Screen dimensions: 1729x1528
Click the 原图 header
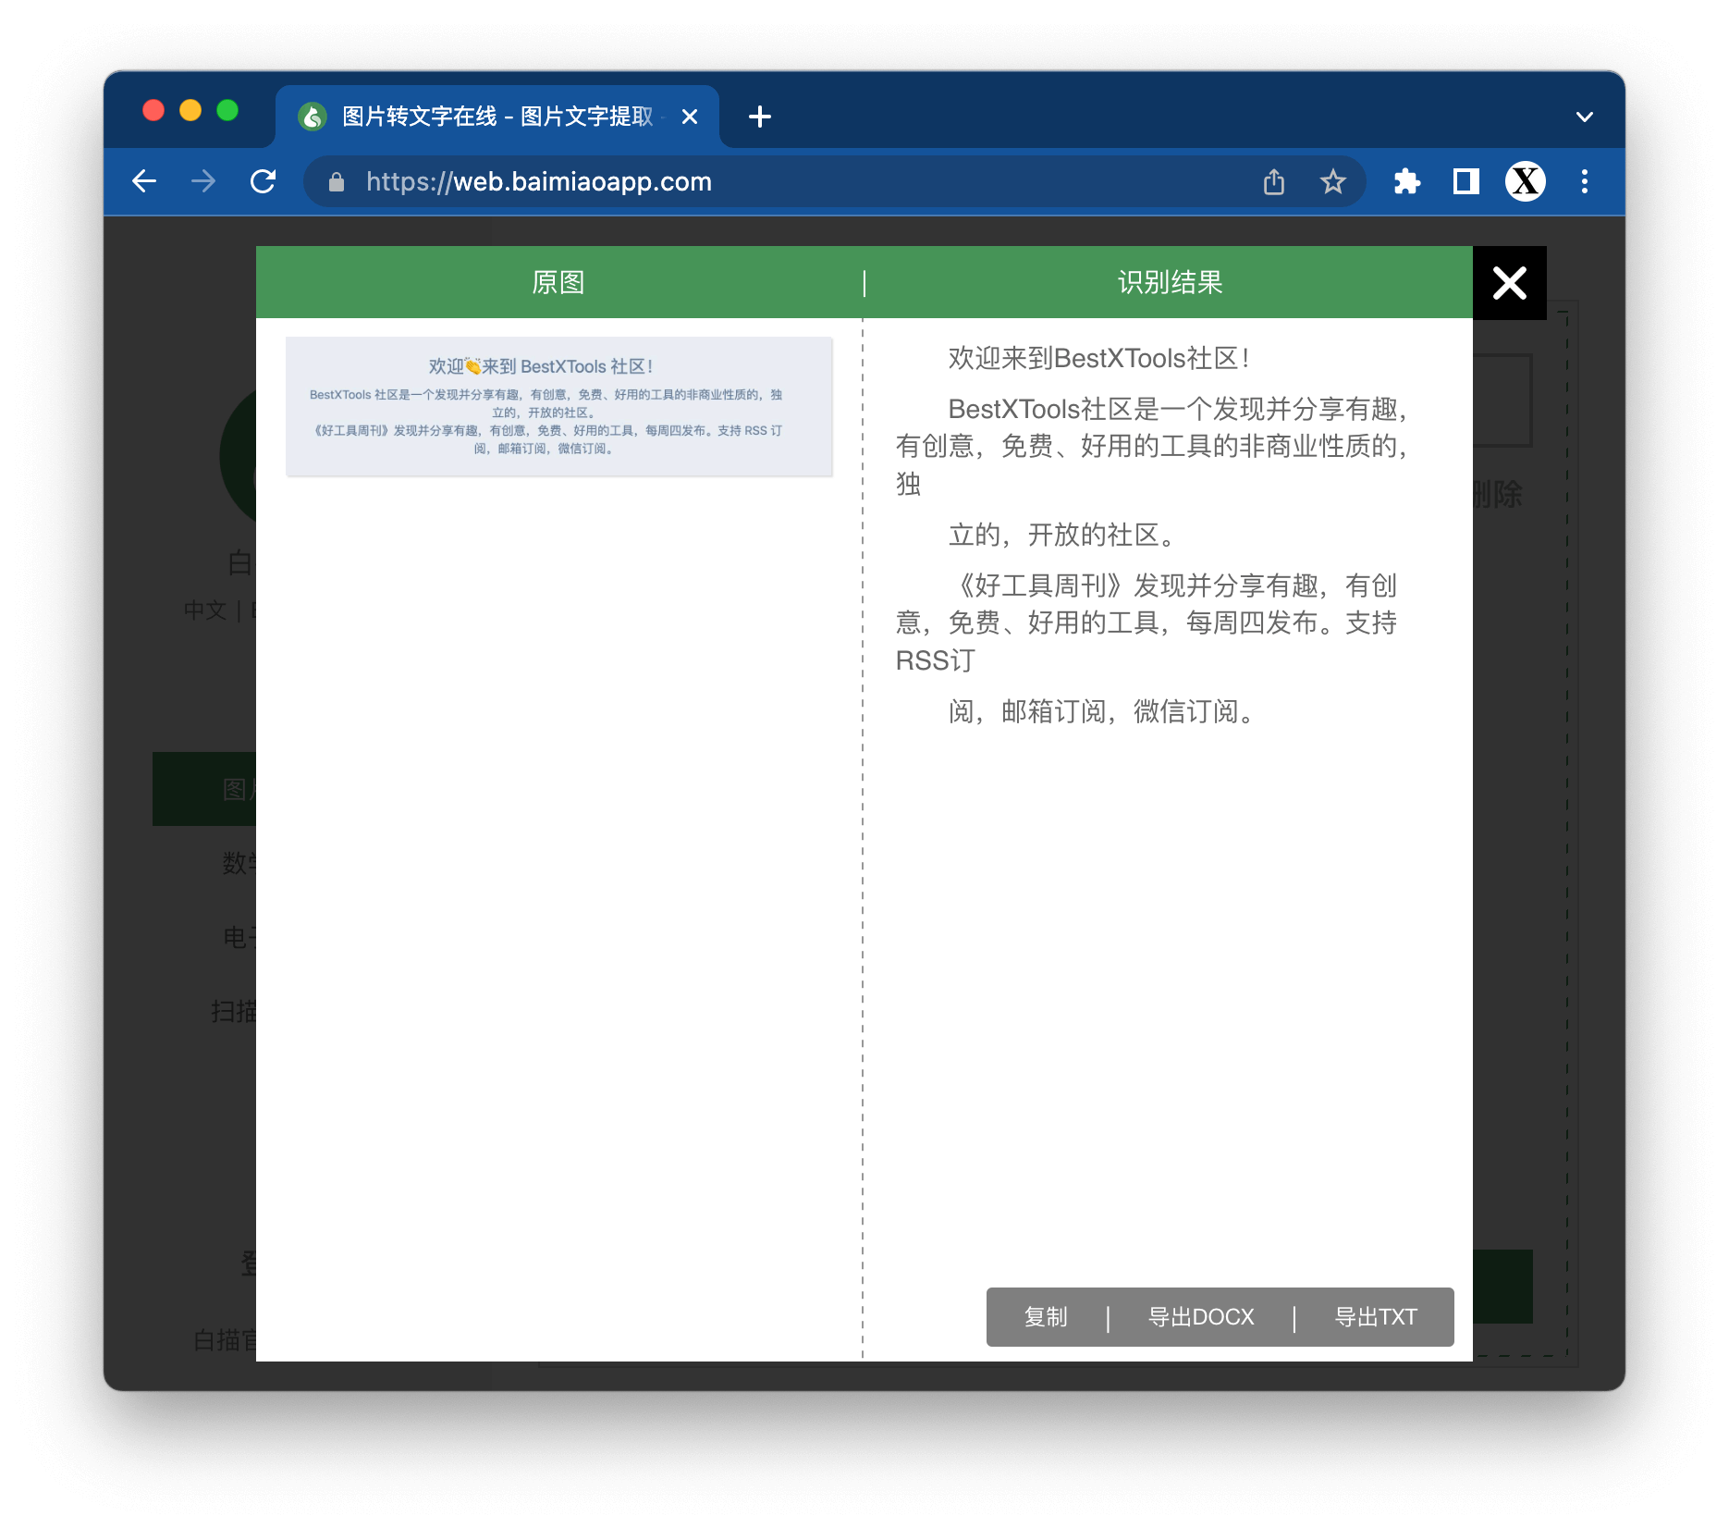558,282
